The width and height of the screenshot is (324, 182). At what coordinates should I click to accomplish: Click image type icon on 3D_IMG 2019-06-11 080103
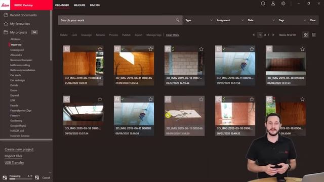pyautogui.click(x=117, y=99)
